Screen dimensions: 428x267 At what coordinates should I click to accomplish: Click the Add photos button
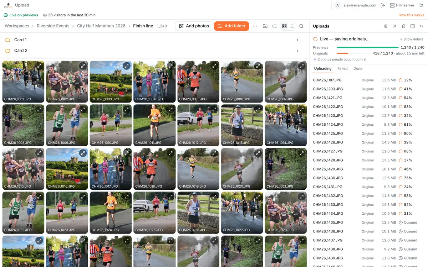[194, 26]
